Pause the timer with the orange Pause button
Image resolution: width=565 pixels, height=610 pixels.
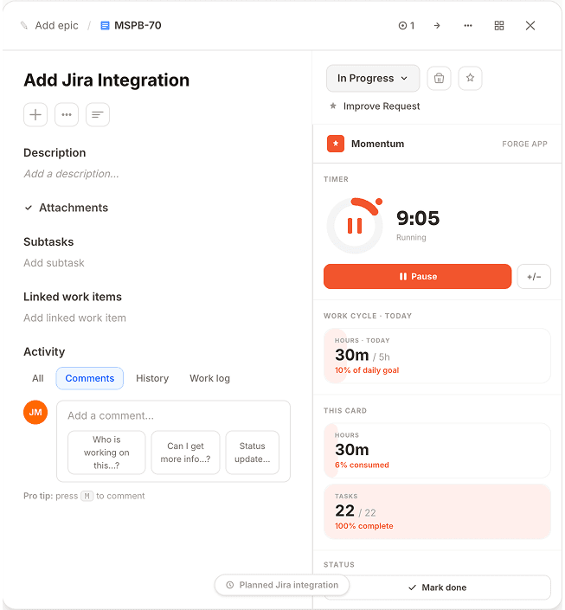click(x=418, y=277)
